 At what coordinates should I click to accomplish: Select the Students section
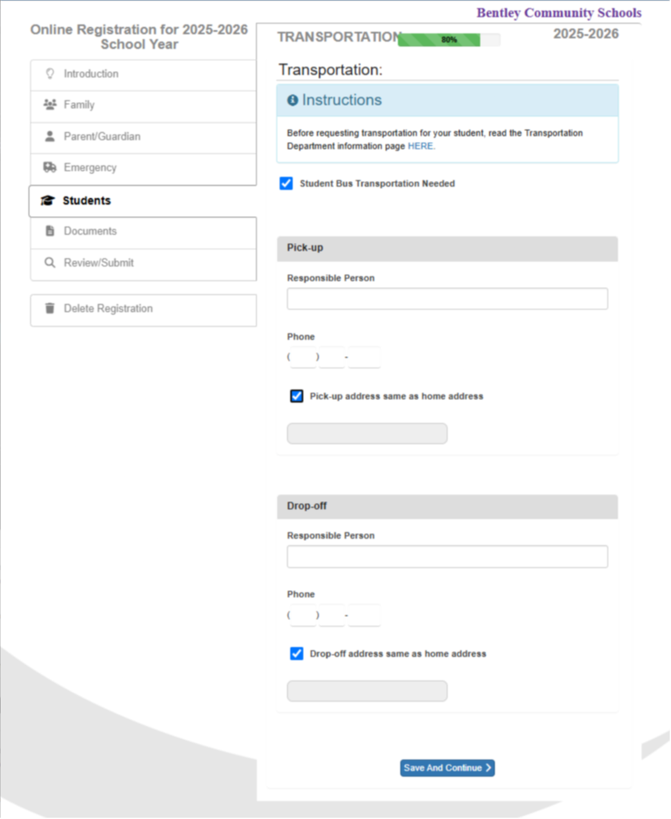[x=143, y=201]
